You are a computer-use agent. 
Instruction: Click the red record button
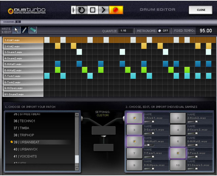(x=116, y=10)
